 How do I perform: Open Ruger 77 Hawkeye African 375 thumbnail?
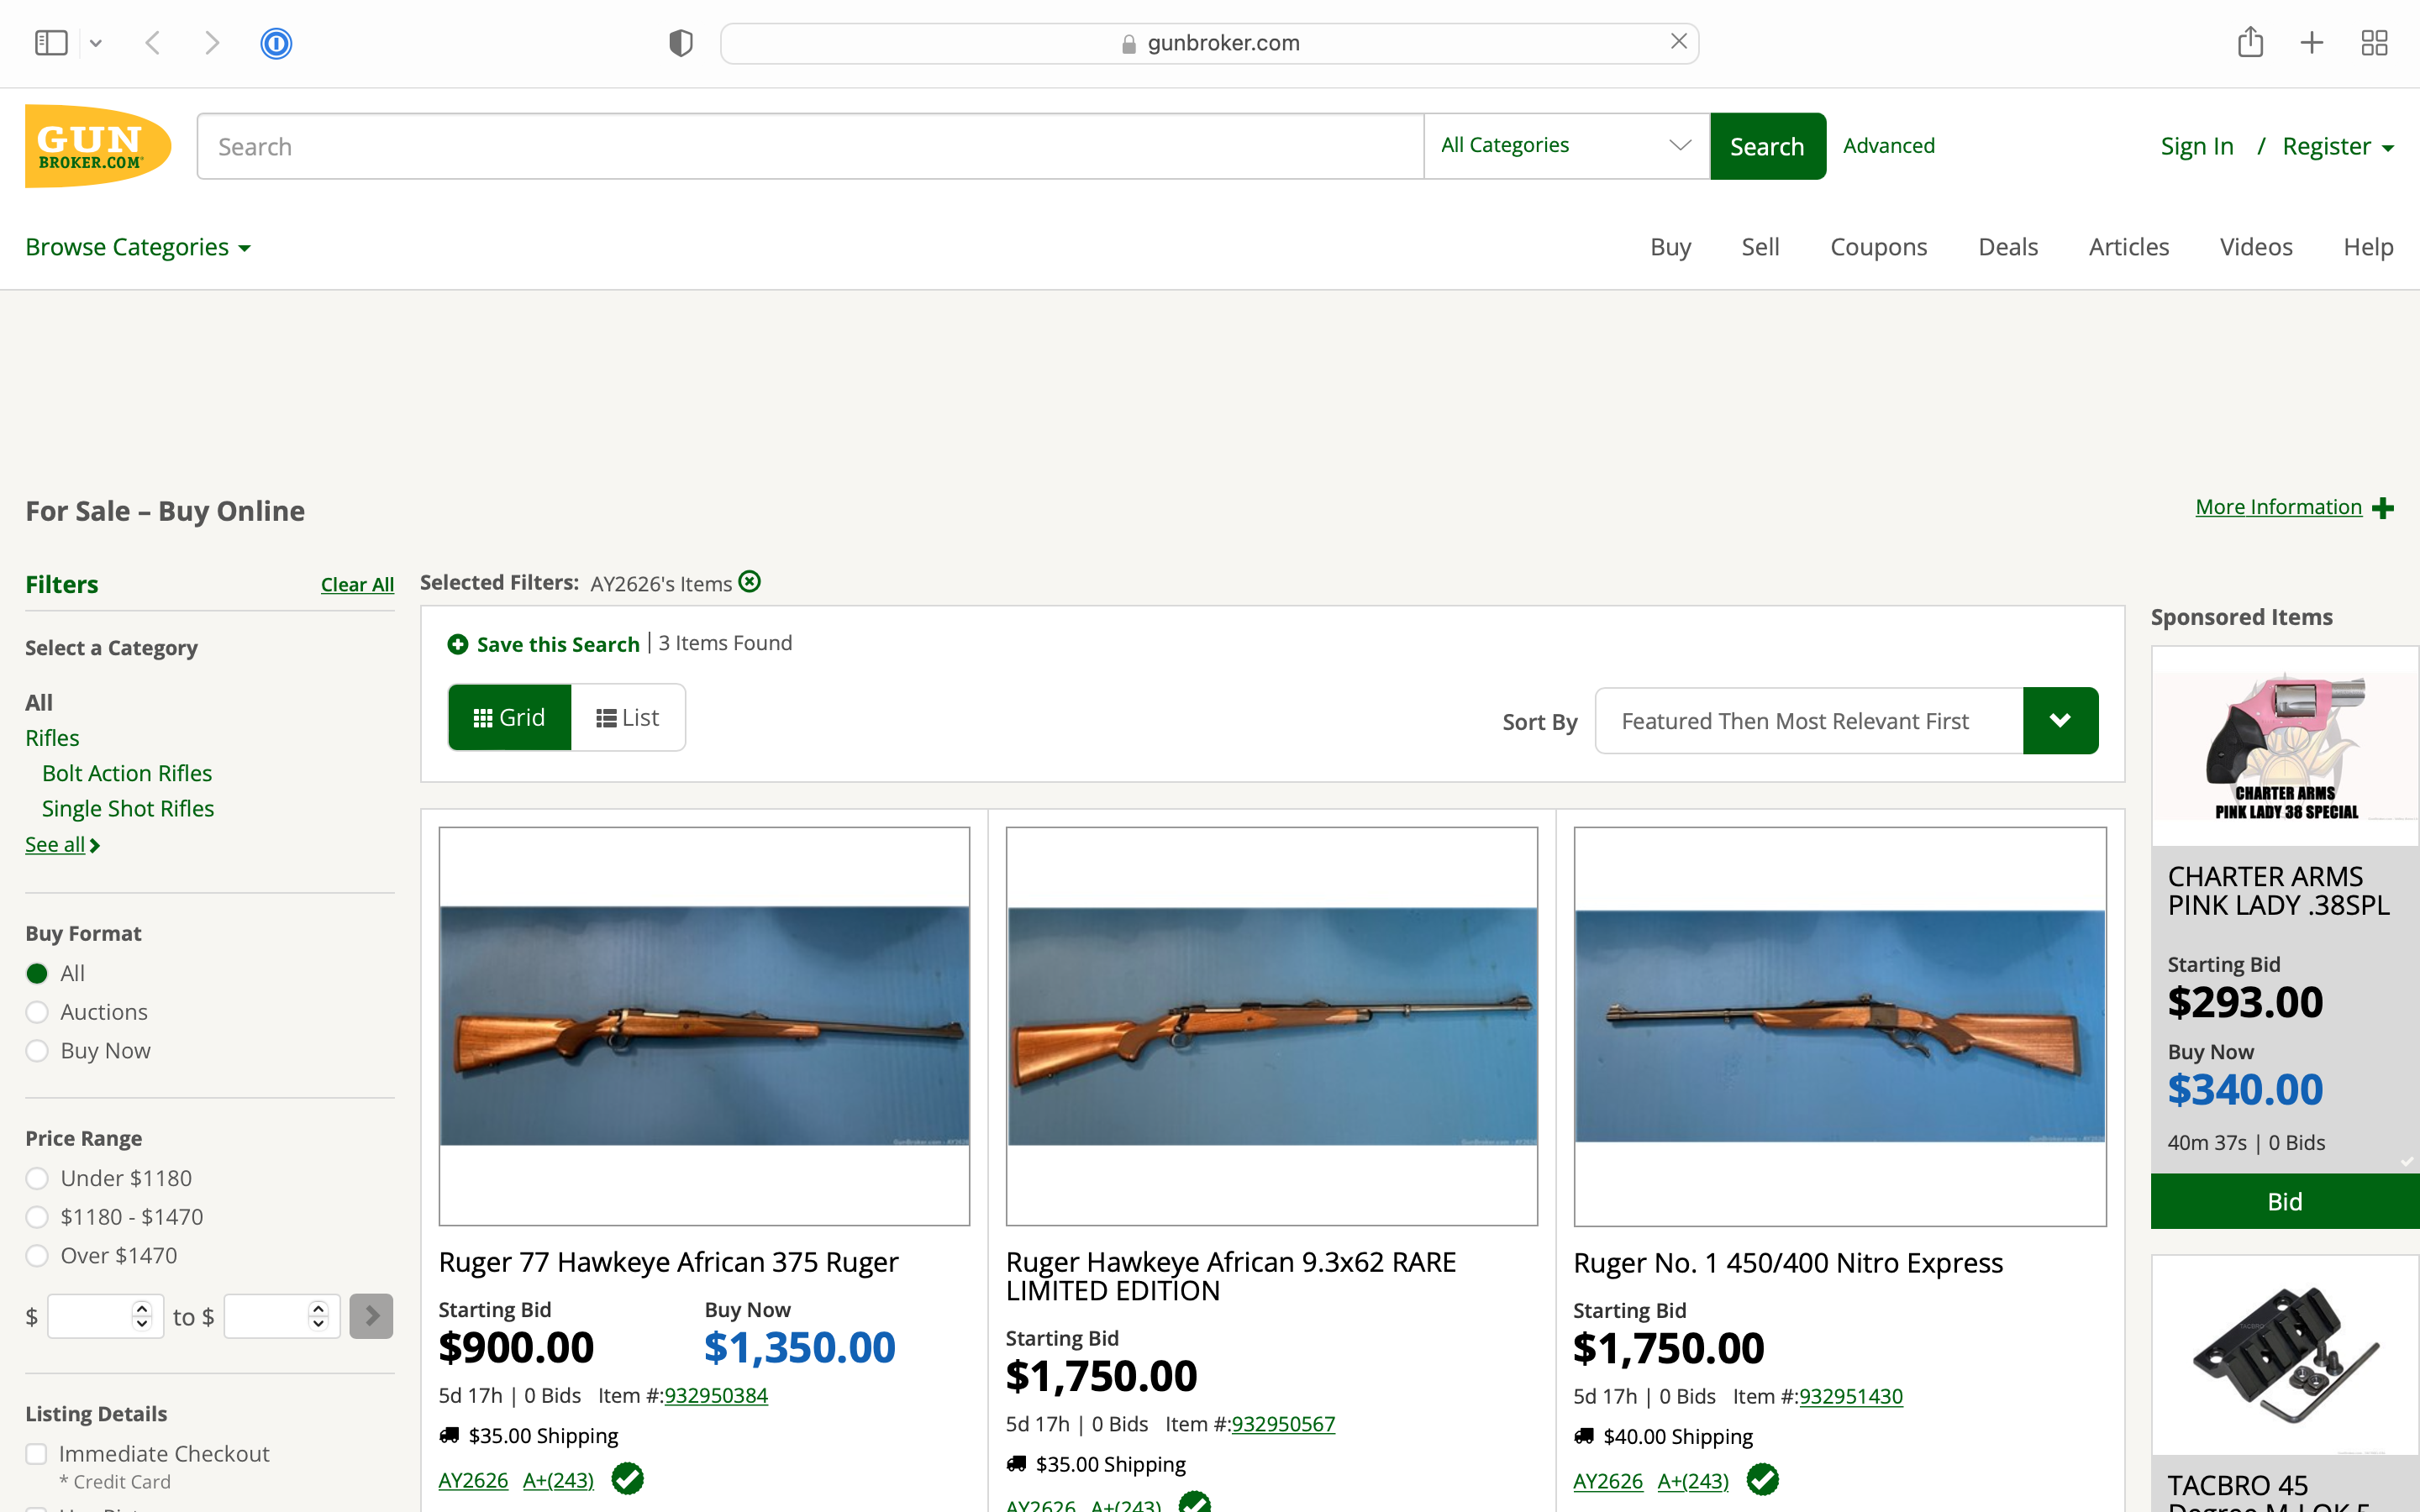tap(704, 1026)
